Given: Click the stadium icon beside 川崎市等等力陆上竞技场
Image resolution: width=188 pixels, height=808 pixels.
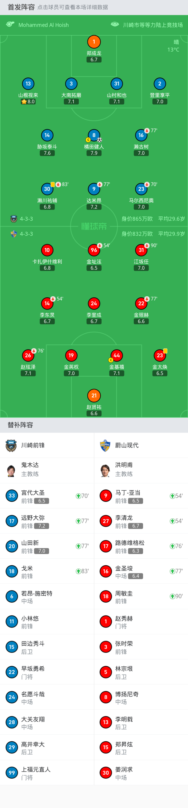Looking at the screenshot, I should tap(115, 24).
